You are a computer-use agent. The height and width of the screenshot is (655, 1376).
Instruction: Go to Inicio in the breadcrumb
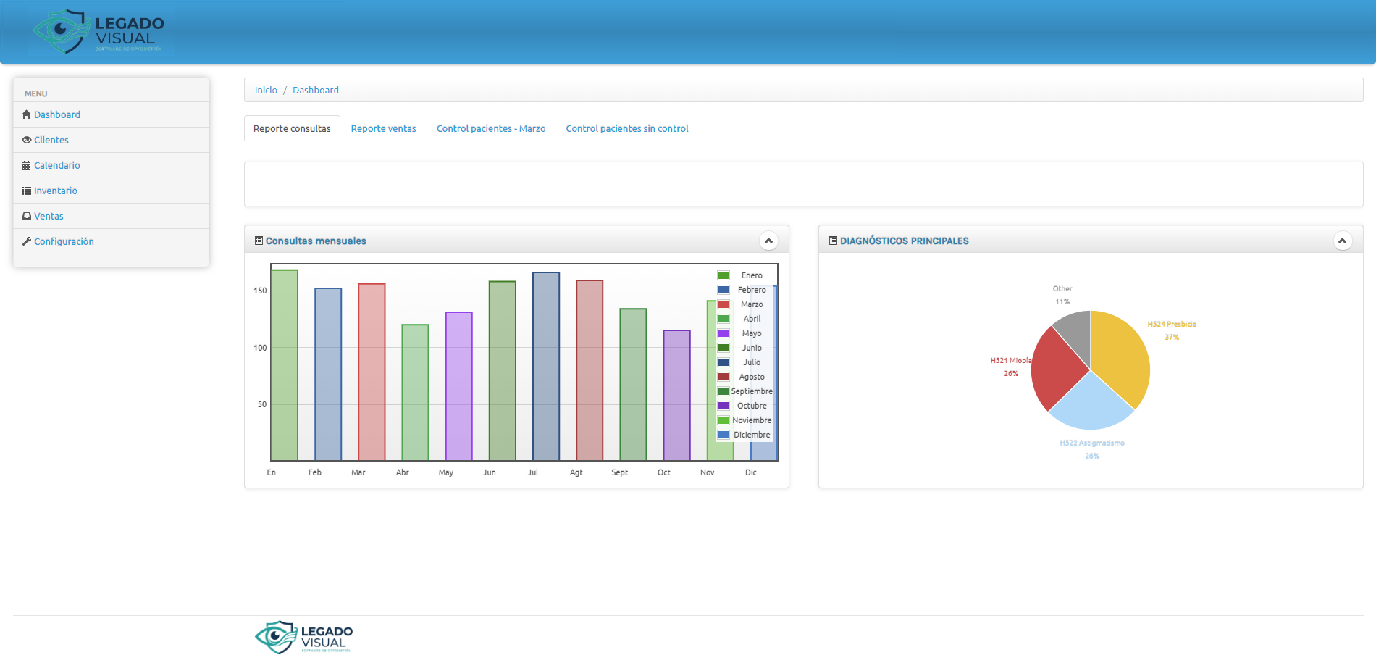[266, 90]
